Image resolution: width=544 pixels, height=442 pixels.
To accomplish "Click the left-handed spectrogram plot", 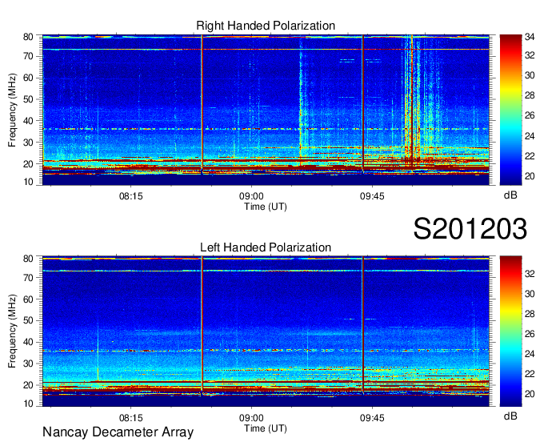I will 266,331.
